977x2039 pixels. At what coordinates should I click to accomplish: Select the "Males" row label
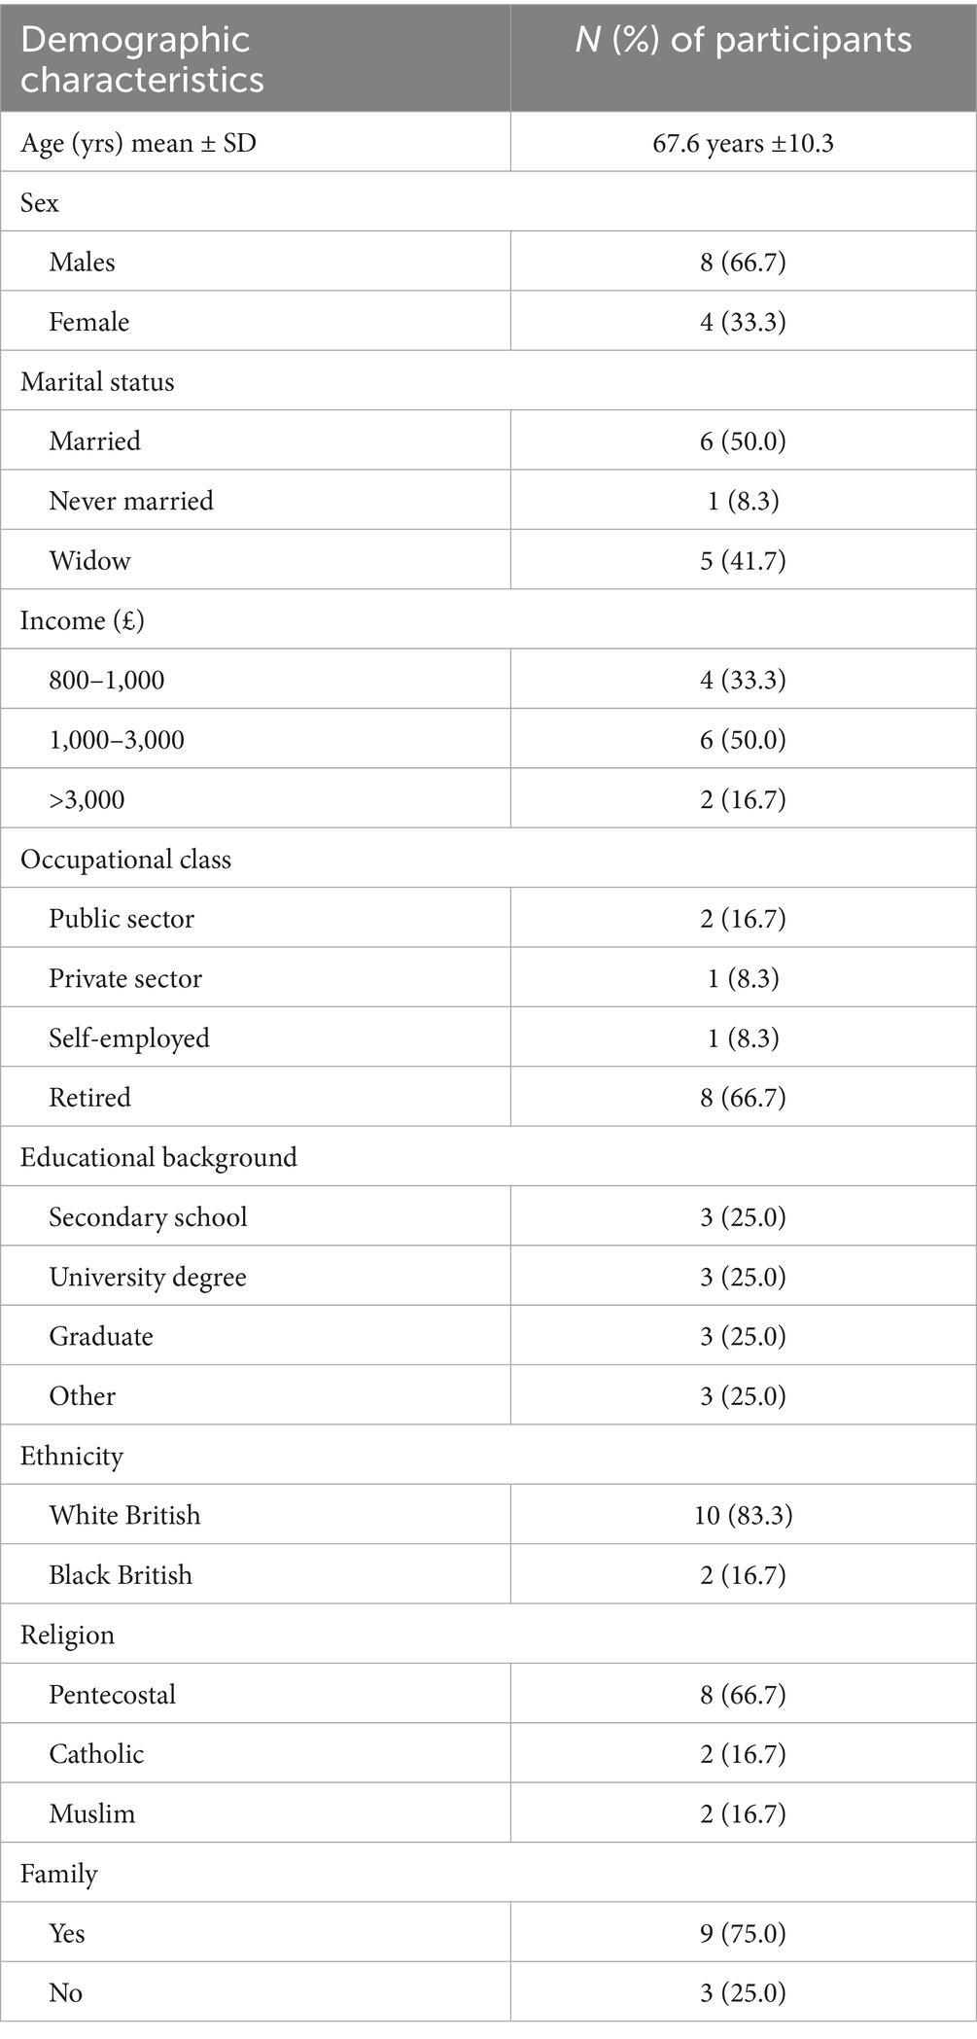(x=83, y=263)
